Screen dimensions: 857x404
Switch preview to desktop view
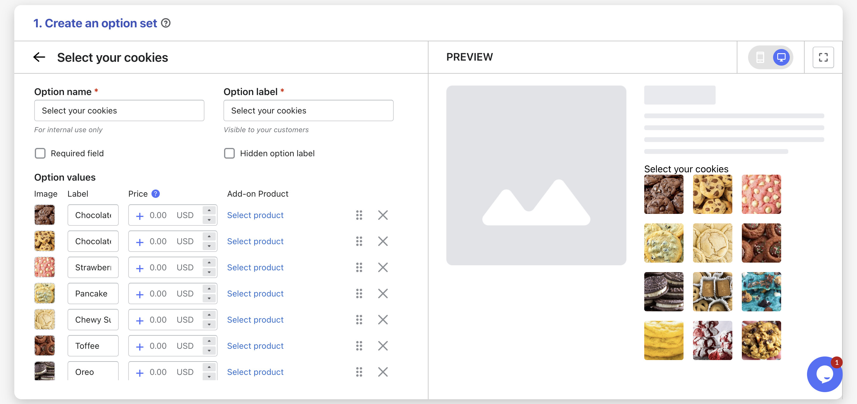781,57
